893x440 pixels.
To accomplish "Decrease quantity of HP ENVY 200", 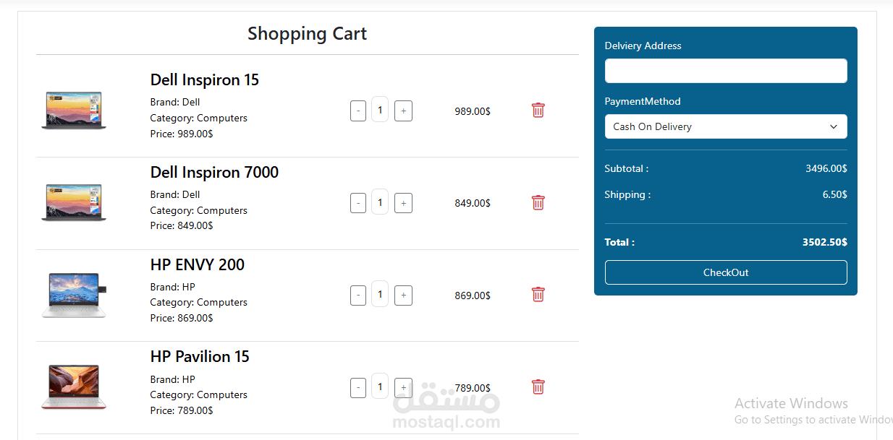I will point(357,296).
